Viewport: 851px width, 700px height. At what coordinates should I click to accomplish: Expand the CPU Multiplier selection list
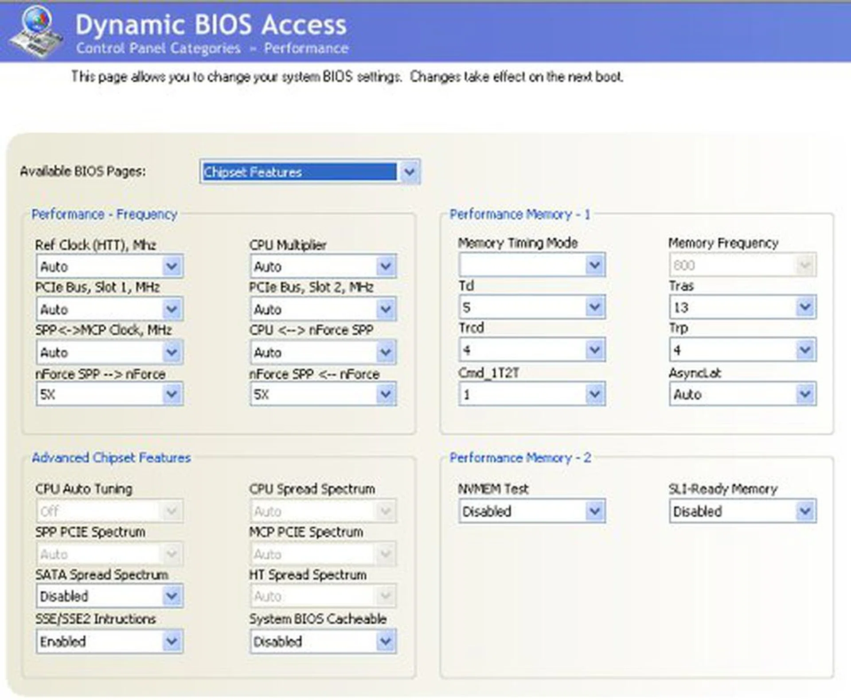pos(385,266)
